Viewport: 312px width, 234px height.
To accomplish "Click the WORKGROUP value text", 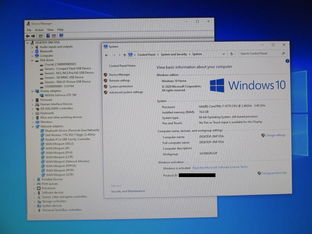I will 208,154.
